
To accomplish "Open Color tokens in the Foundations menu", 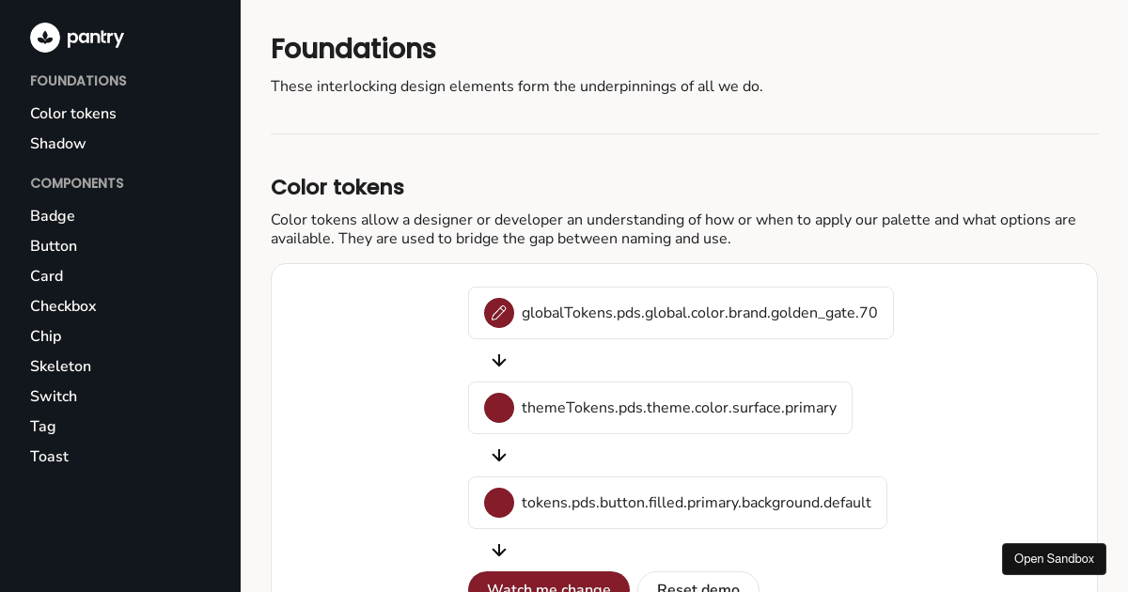I will click(73, 114).
